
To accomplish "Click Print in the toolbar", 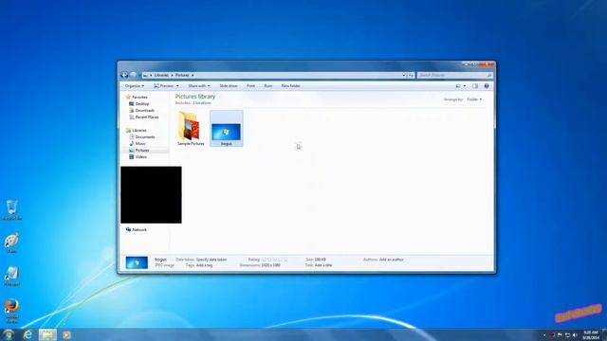I will [x=250, y=86].
